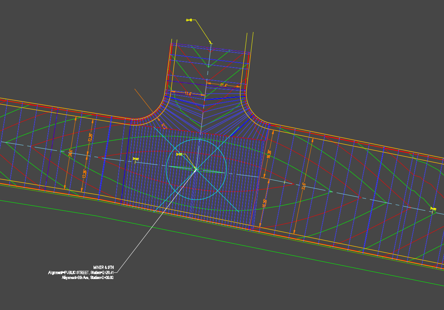Image resolution: width=444 pixels, height=310 pixels.
Task: Click the R12' radius dimension label
Action: point(164,126)
